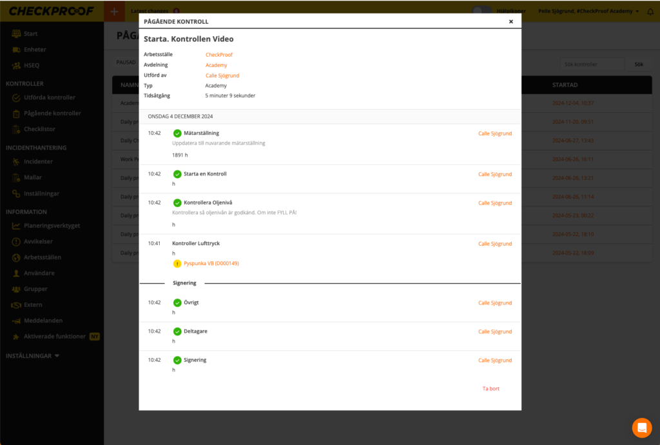
Task: Open Pågående kontroller in sidebar menu
Action: click(x=52, y=114)
